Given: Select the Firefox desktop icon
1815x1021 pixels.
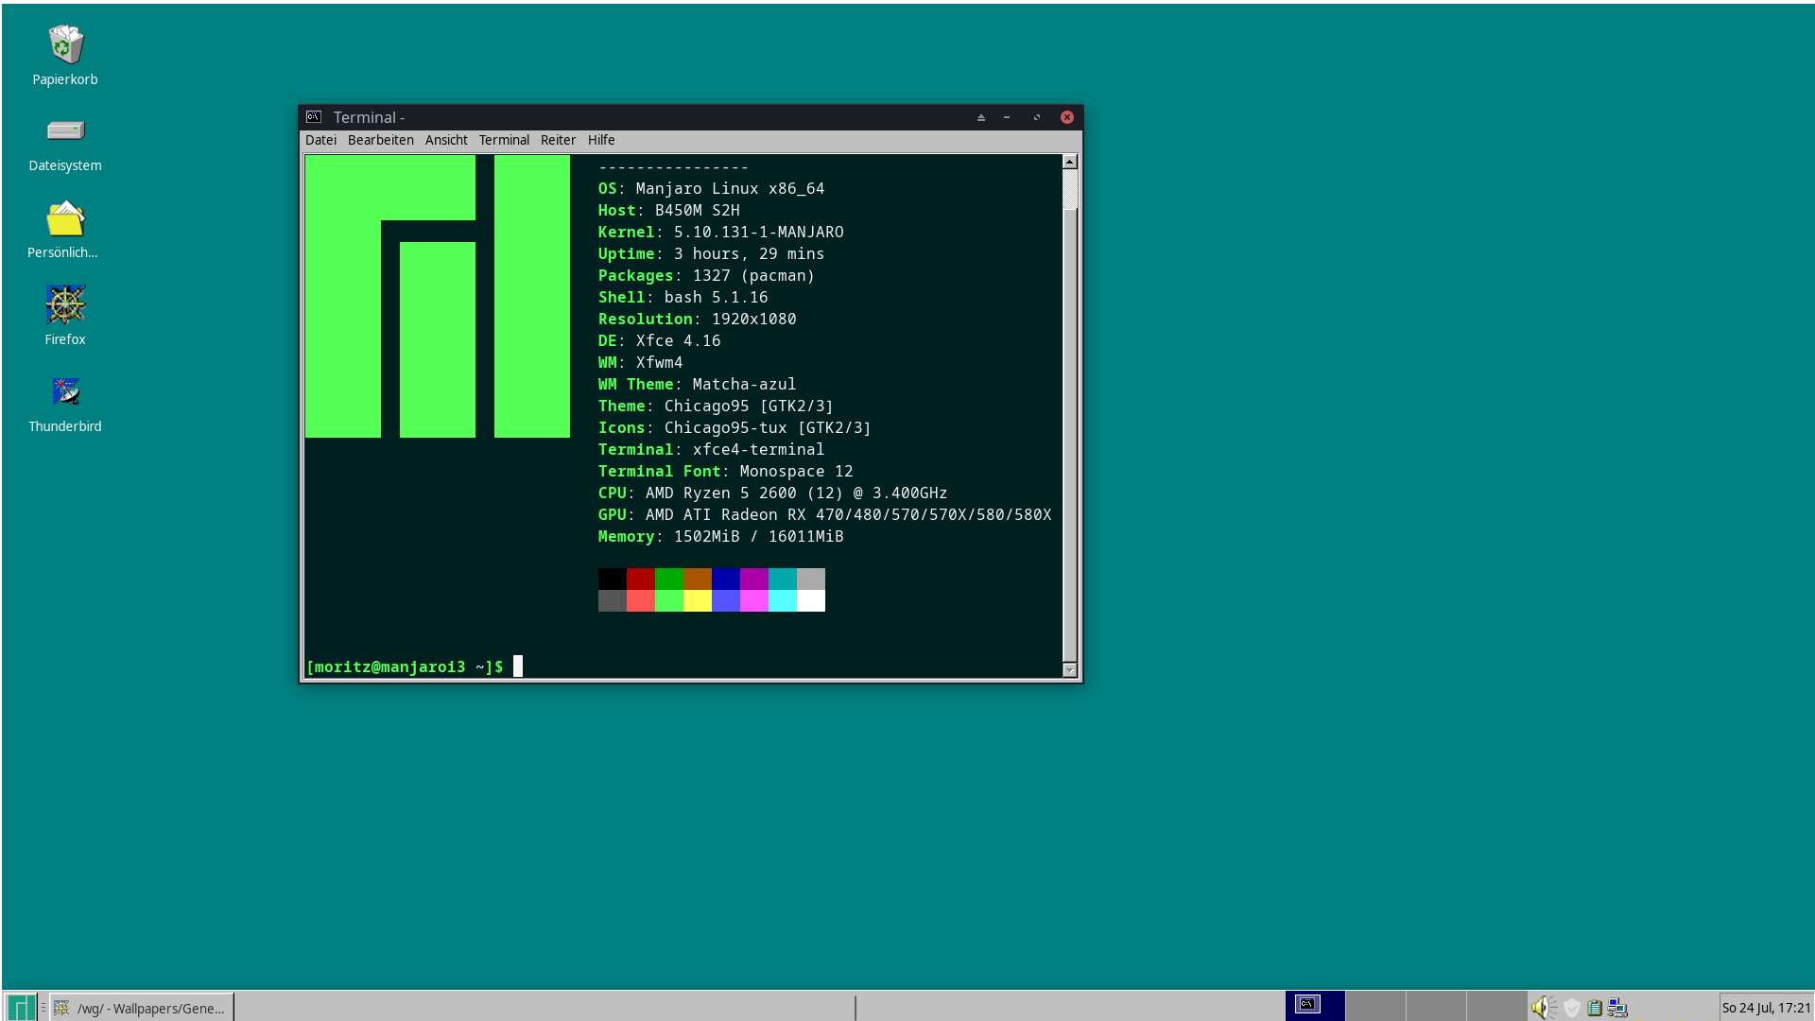Looking at the screenshot, I should click(65, 304).
